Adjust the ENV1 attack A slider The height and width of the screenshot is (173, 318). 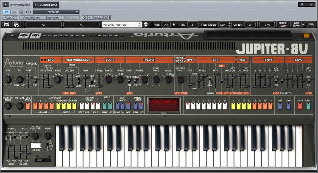(x=255, y=87)
